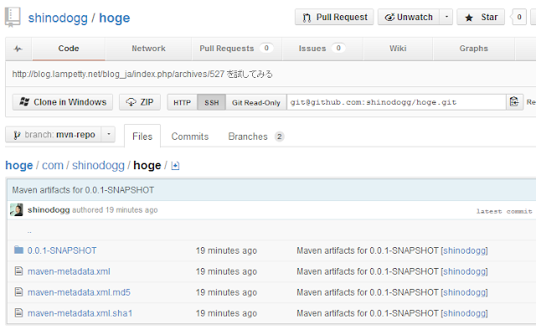Click Clone in Windows button
Screen dimensions: 536x330
[63, 102]
